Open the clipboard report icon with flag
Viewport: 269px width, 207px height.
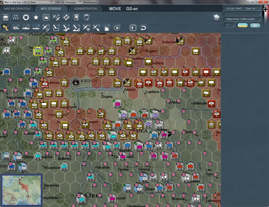(76, 17)
